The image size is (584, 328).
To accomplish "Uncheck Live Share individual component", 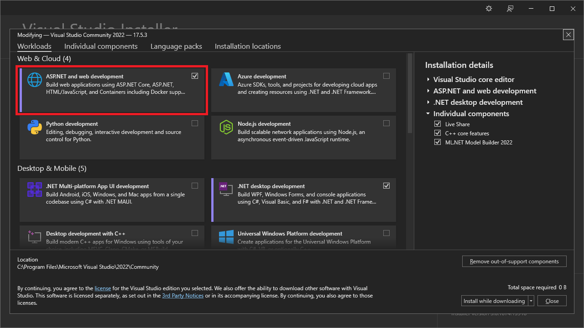I will coord(438,124).
